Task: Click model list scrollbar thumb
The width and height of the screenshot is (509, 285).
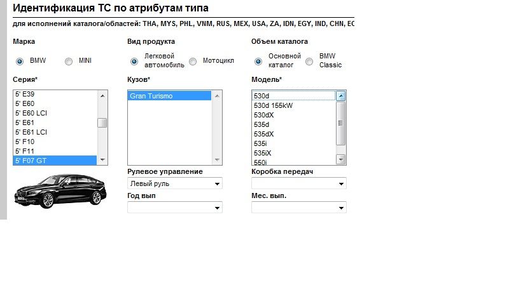Action: (340, 123)
